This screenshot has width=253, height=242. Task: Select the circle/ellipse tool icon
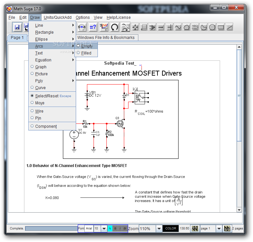(x=212, y=27)
